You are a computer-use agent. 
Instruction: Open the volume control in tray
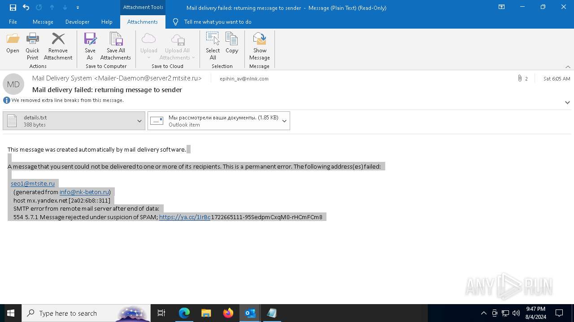coord(516,313)
